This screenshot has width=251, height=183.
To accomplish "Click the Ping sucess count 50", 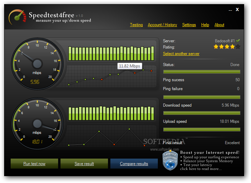I will [x=238, y=80].
